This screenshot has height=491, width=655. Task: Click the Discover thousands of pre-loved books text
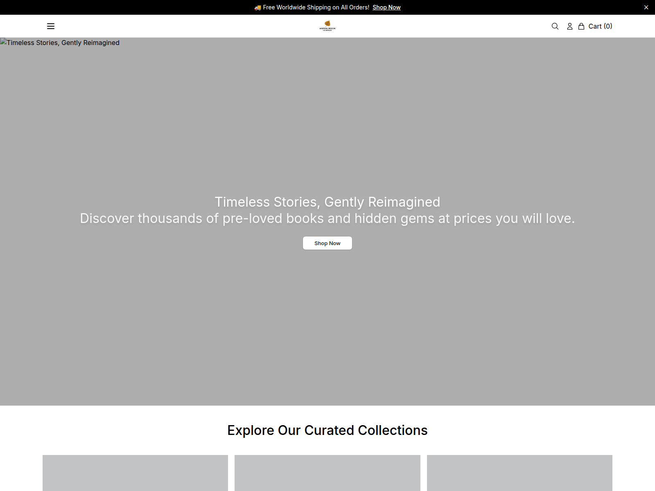(x=327, y=218)
